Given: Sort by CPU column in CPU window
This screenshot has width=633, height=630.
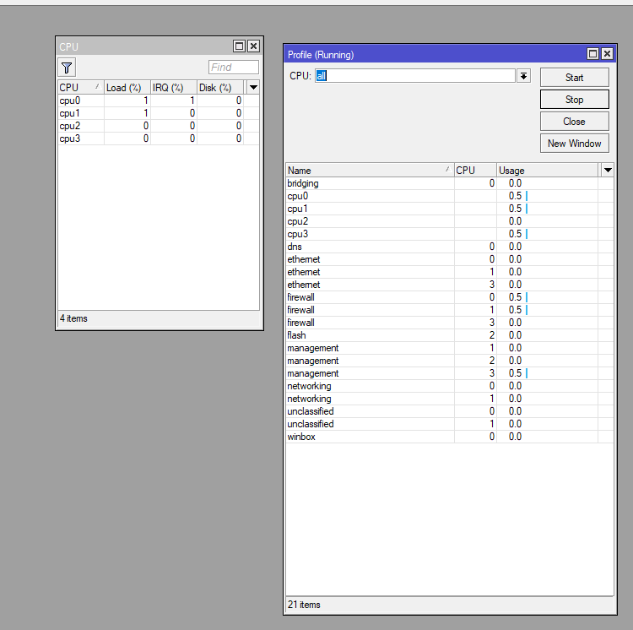Looking at the screenshot, I should point(81,87).
